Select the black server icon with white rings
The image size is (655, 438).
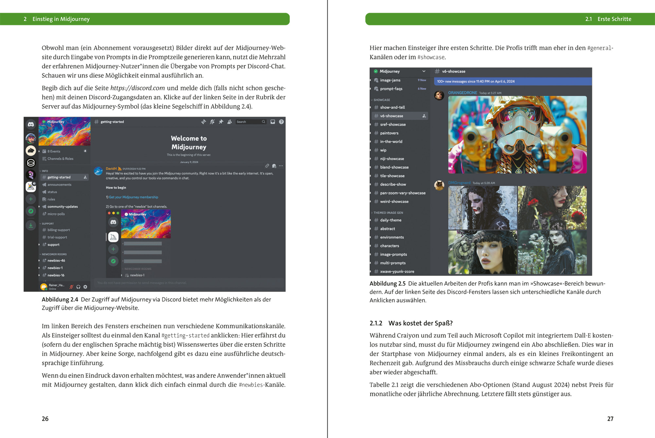point(31,163)
